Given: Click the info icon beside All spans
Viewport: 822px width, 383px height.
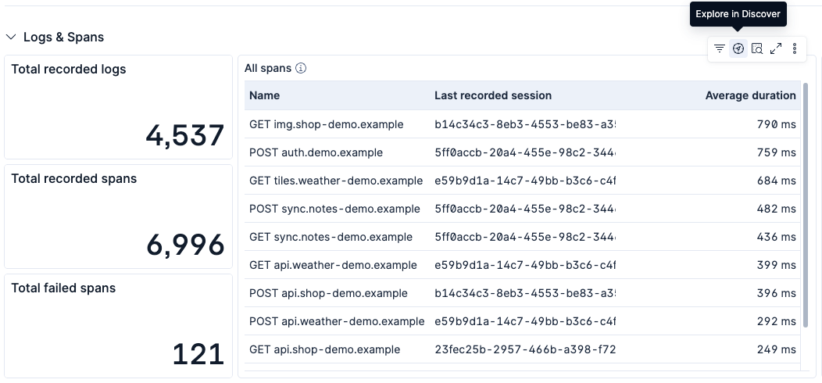Looking at the screenshot, I should click(x=300, y=68).
